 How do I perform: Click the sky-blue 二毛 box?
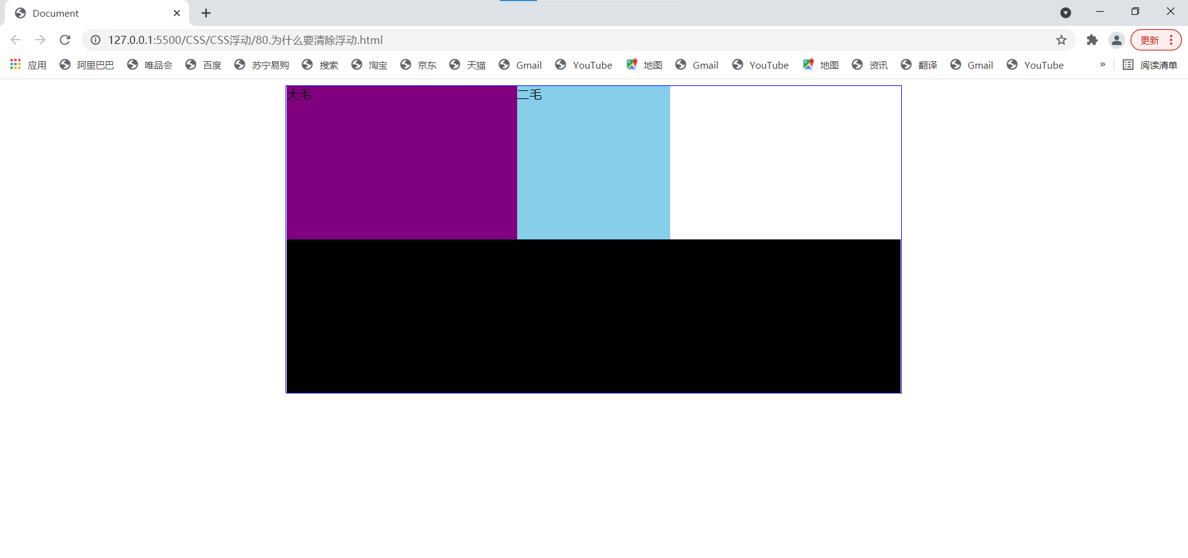tap(593, 163)
